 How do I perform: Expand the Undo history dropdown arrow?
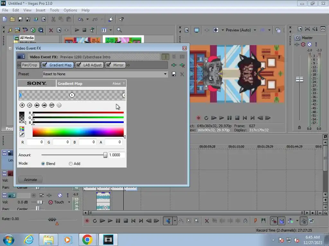tap(87, 19)
